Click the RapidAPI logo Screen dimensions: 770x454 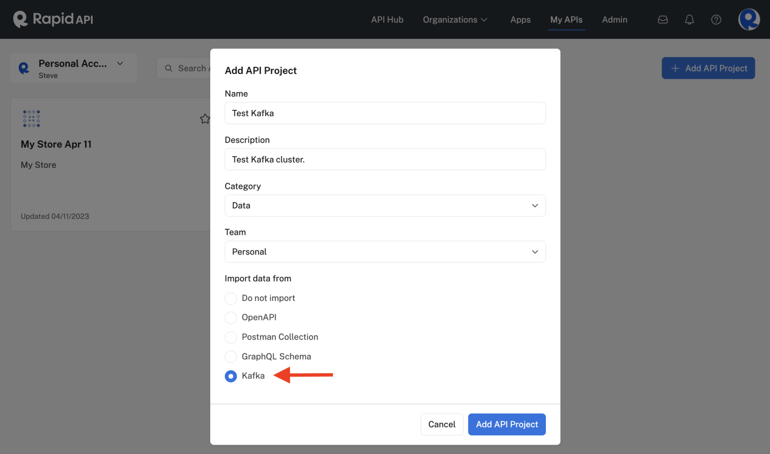53,19
